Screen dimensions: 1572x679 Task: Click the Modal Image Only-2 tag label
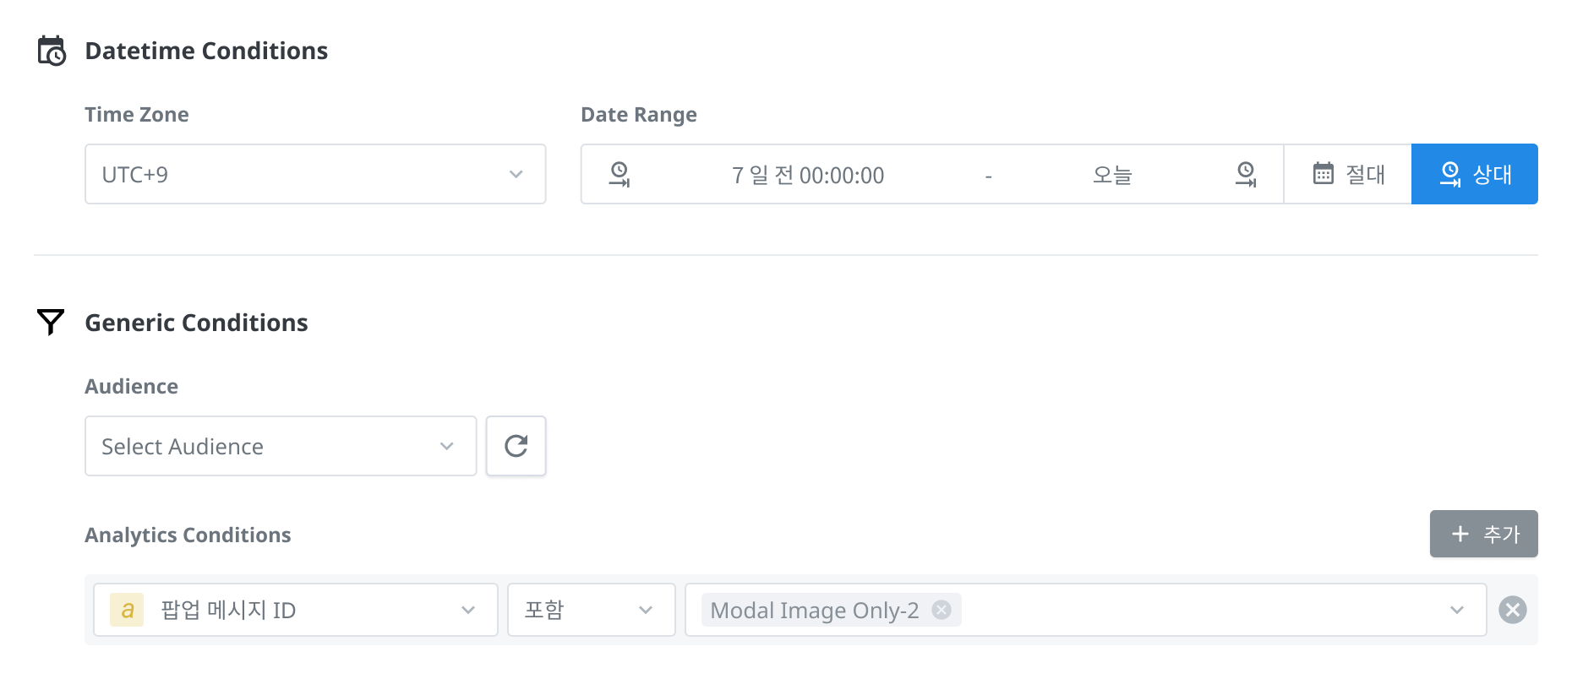click(x=814, y=610)
